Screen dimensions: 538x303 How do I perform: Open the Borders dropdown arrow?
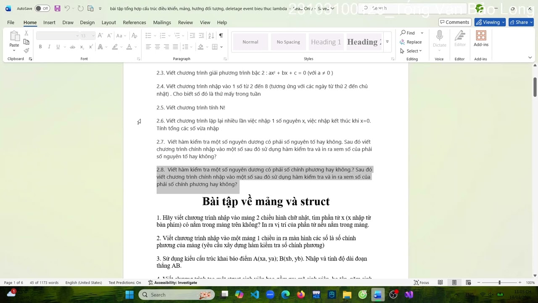[x=222, y=47]
